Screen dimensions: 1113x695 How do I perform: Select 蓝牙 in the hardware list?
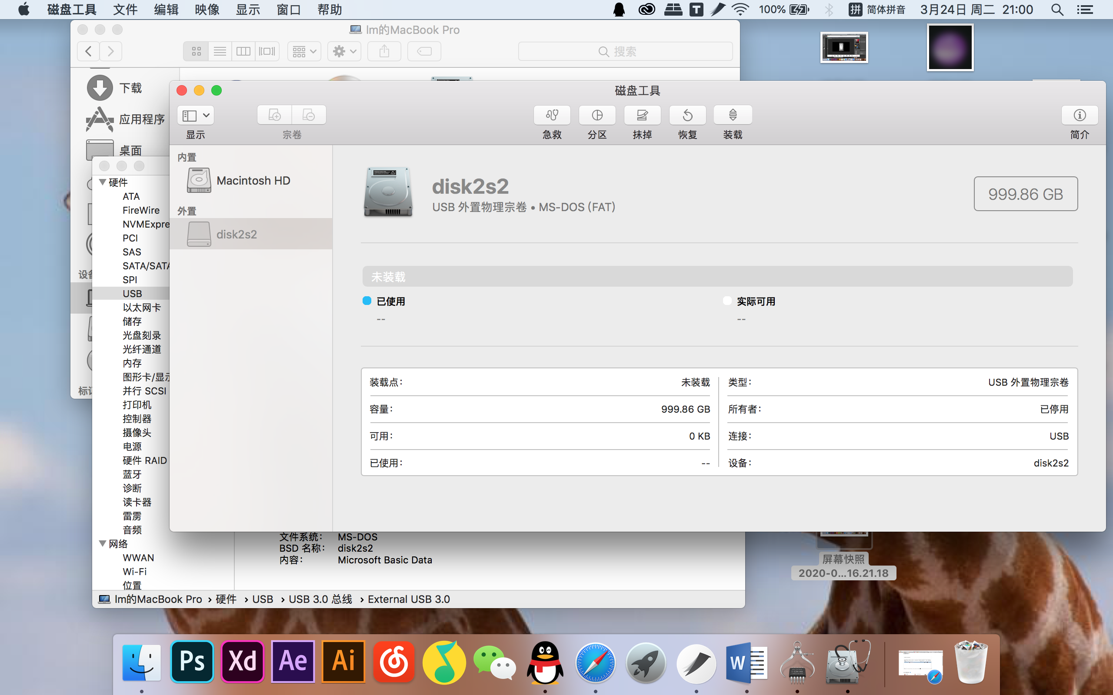132,474
